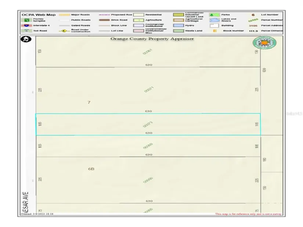Click the Toll Road legend icon

26,31
